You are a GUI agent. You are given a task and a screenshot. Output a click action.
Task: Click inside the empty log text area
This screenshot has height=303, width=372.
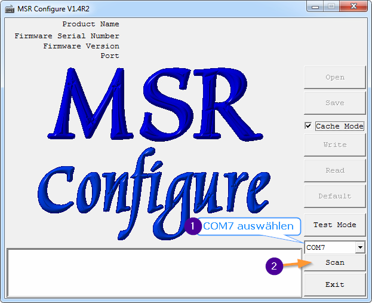click(x=154, y=273)
